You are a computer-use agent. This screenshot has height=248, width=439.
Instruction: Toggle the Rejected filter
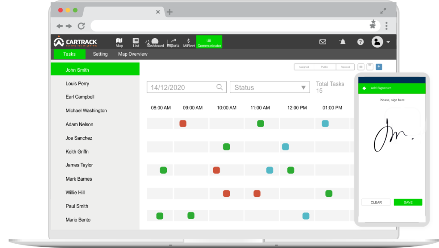click(x=345, y=67)
